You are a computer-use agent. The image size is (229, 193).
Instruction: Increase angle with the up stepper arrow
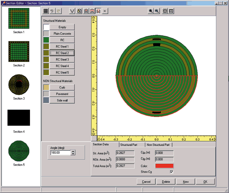[73, 151]
